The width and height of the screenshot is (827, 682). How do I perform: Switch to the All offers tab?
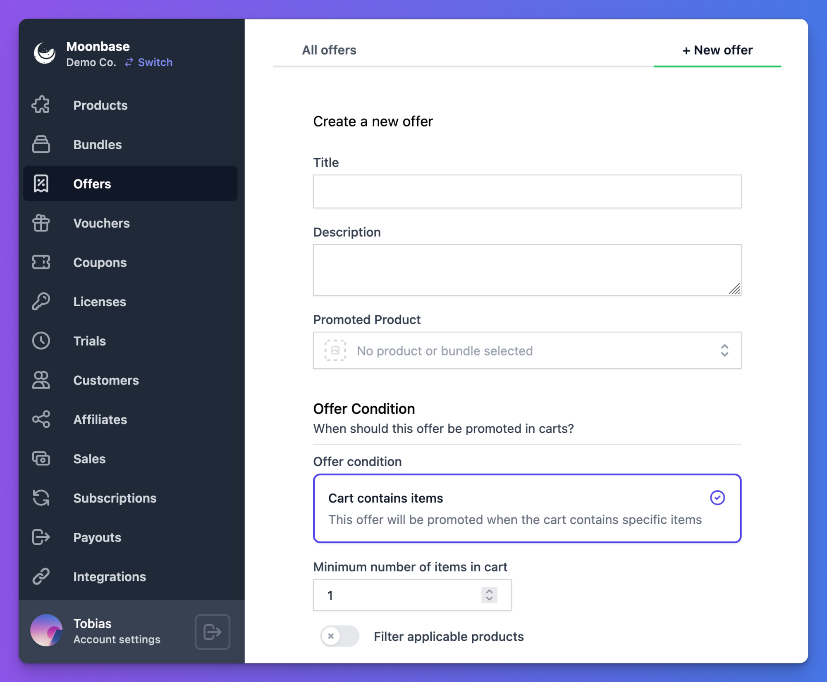(x=329, y=50)
